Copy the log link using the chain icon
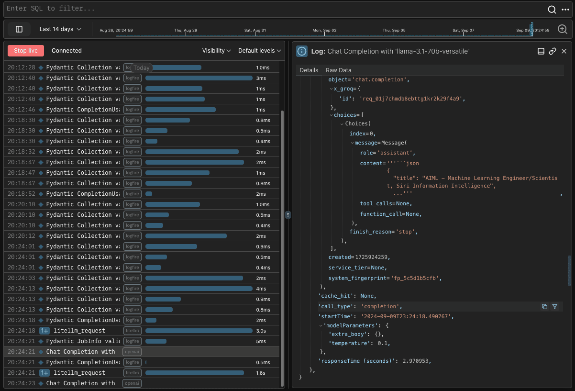The height and width of the screenshot is (391, 575). pyautogui.click(x=553, y=51)
